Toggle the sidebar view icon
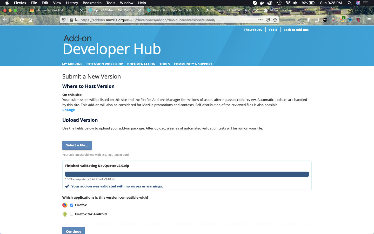Viewport: 374px width, 234px height. click(x=317, y=20)
